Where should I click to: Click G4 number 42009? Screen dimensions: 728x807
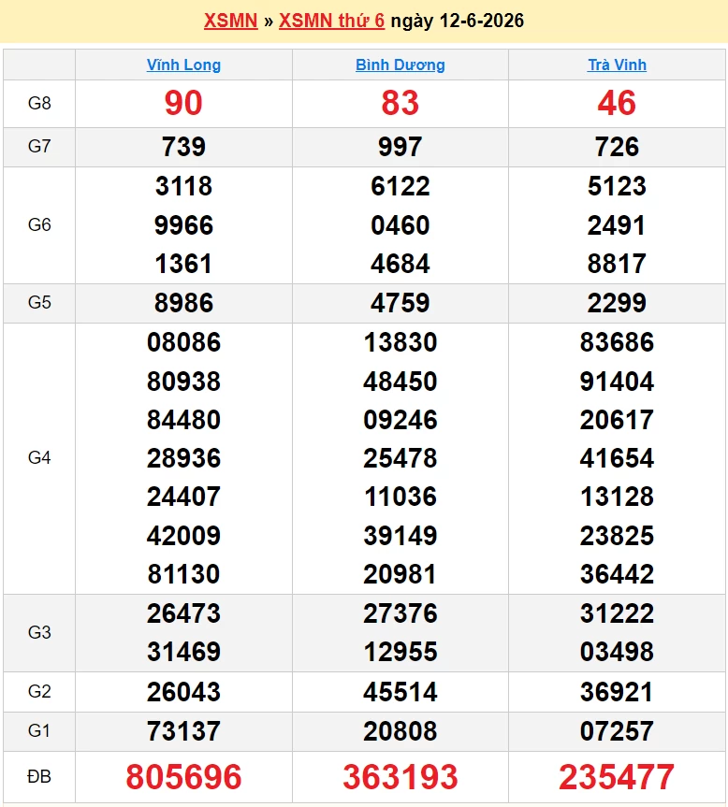point(183,536)
